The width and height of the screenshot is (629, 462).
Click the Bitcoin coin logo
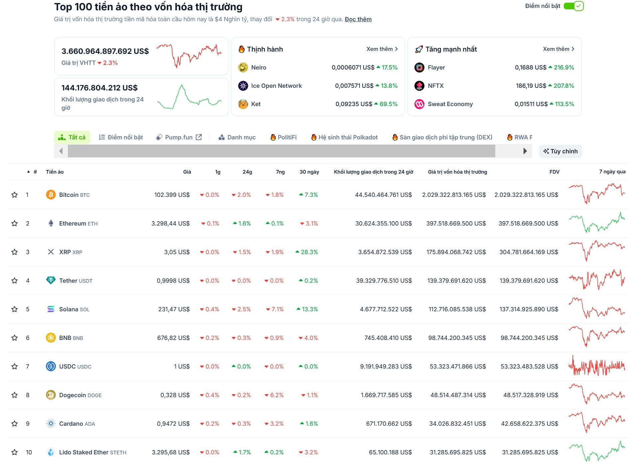tap(51, 195)
